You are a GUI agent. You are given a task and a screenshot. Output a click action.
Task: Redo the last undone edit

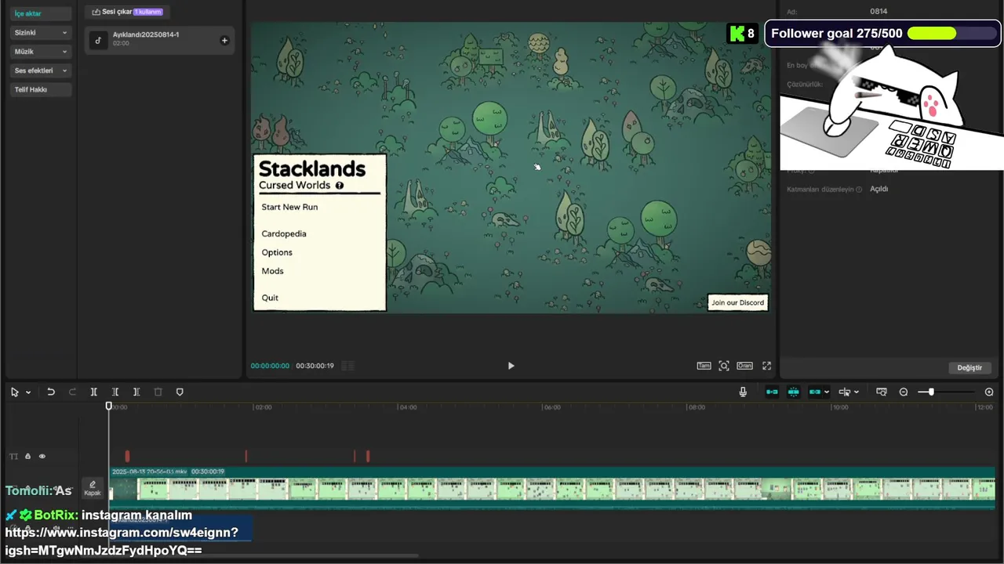point(72,392)
